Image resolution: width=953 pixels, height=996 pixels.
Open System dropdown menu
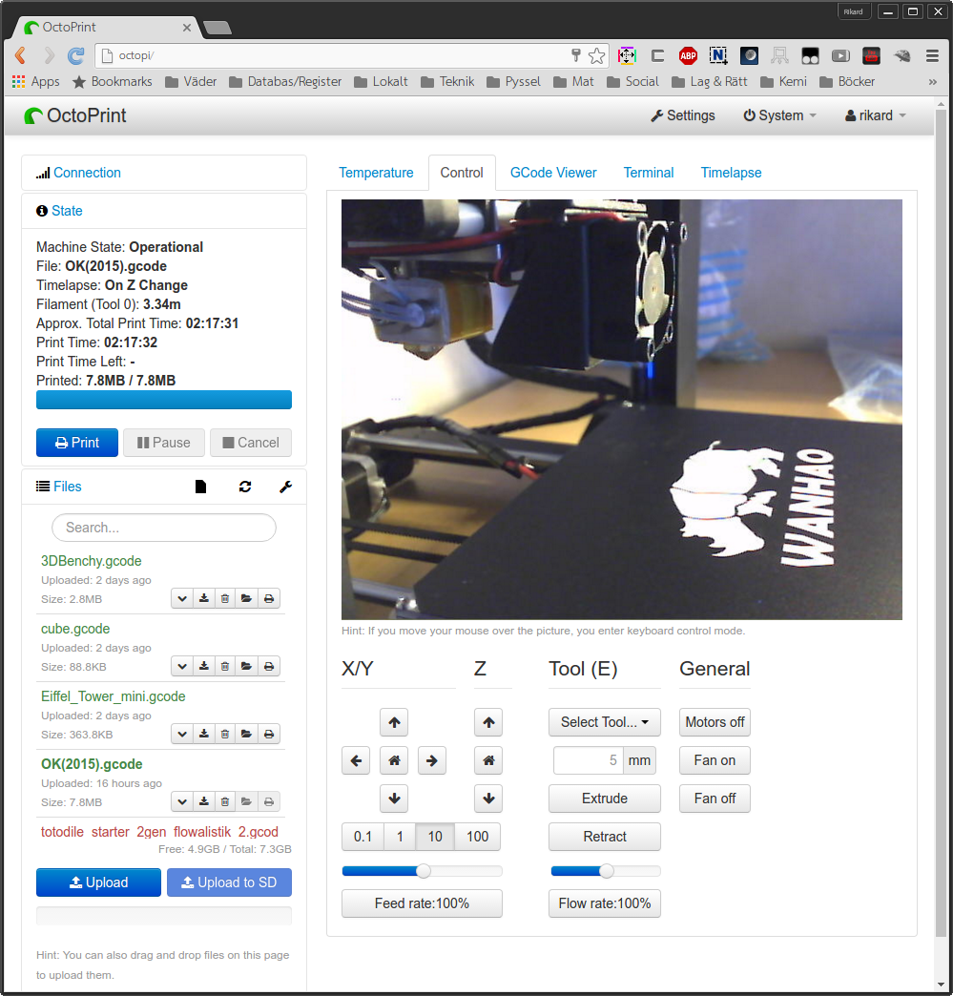[779, 115]
